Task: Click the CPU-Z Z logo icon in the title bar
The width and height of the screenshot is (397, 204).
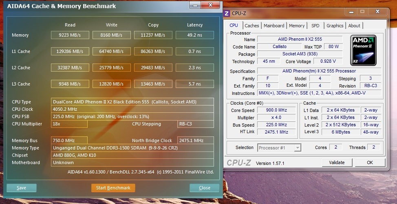Action: (227, 13)
